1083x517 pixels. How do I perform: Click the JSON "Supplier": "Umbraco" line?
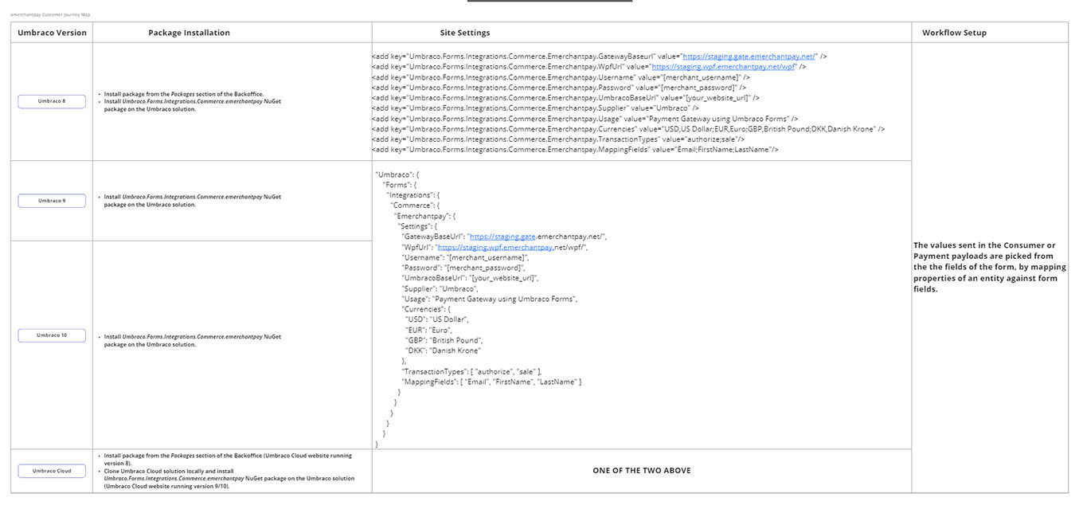[x=440, y=288]
